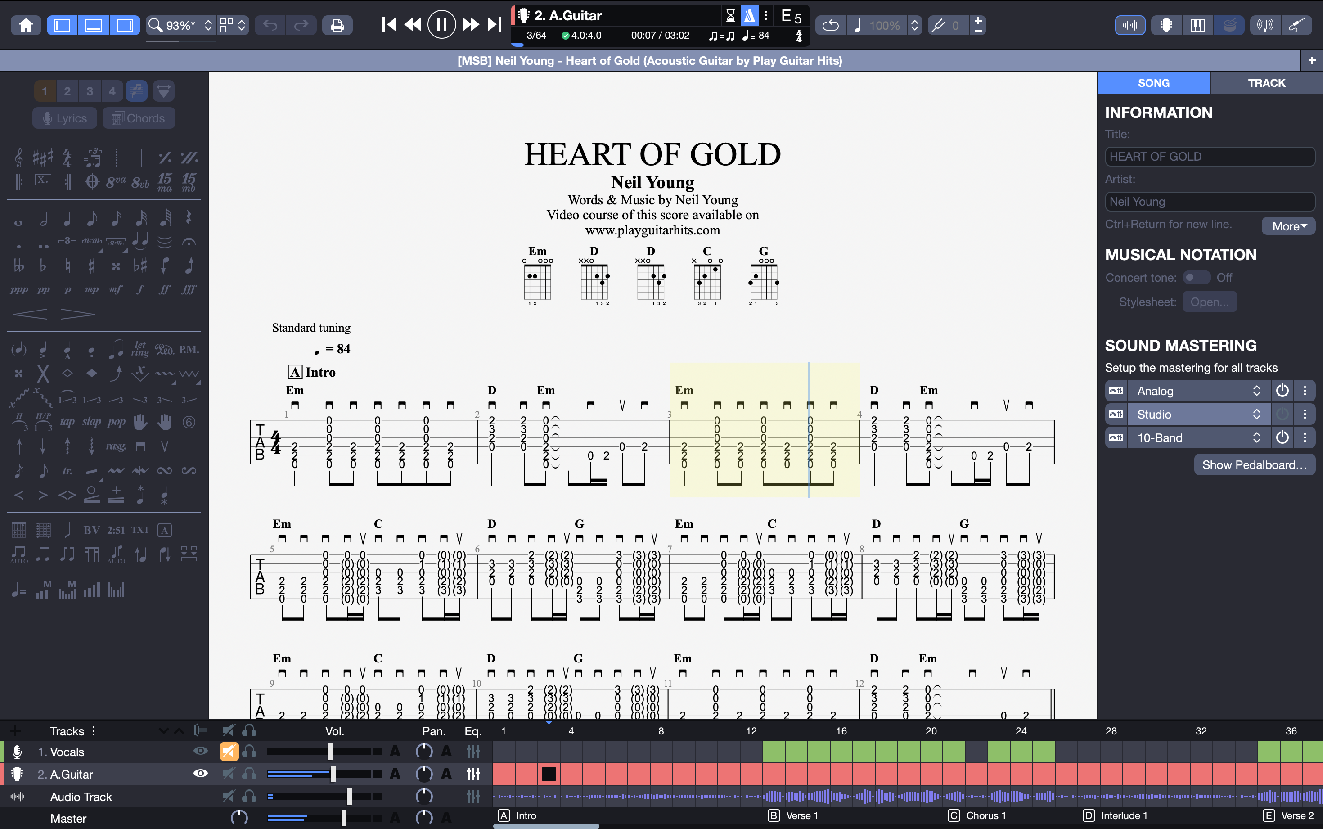This screenshot has height=829, width=1323.
Task: Apply the rasgueado effect
Action: tap(116, 446)
